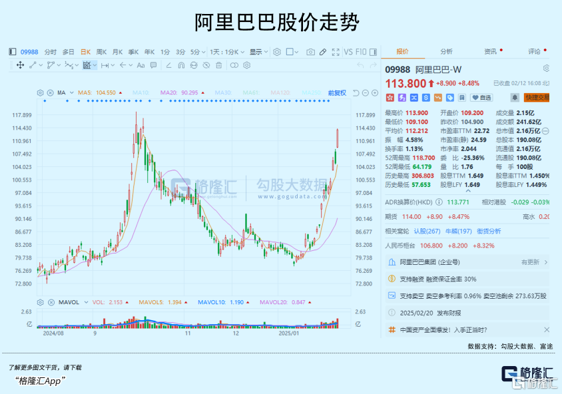Select the highlighted measure-range chart tool
This screenshot has width=562, height=394.
[87, 65]
